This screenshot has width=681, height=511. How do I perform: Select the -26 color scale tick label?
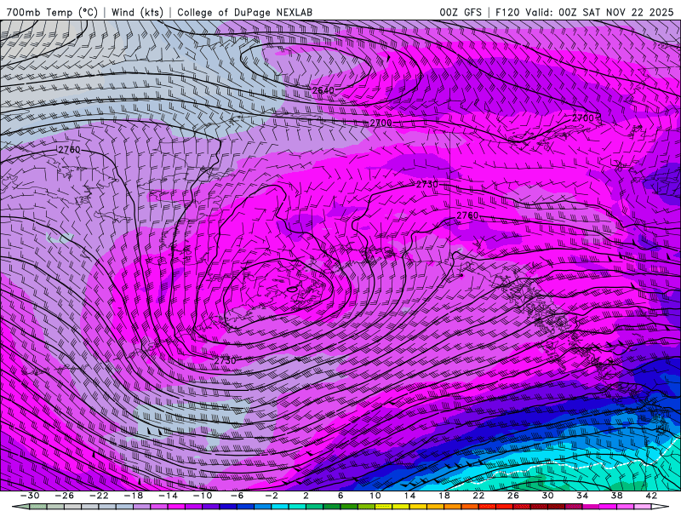click(65, 496)
